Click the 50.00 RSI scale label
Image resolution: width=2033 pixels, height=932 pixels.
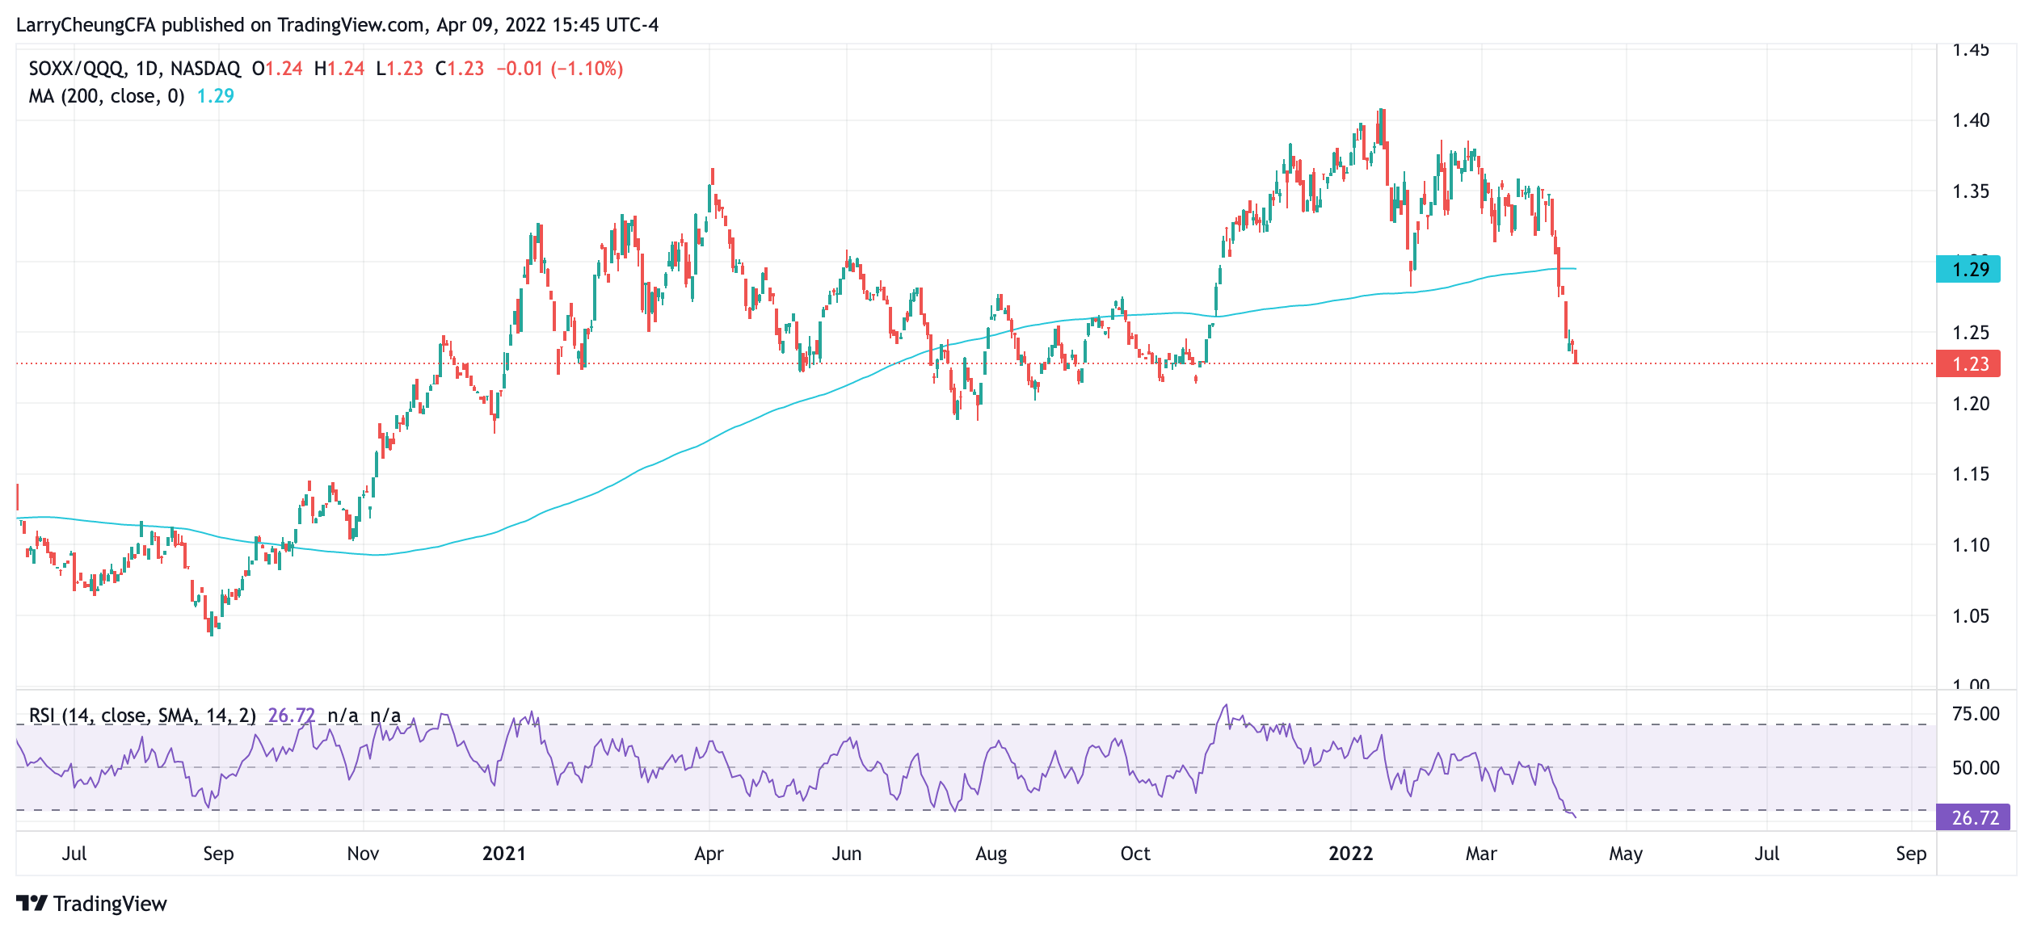(1976, 768)
